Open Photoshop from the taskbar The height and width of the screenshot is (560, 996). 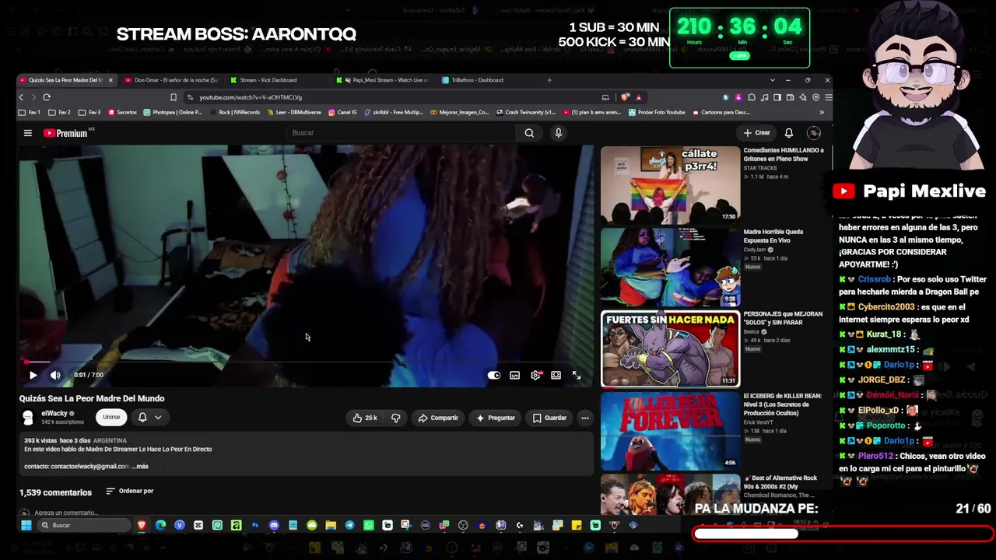coord(255,525)
